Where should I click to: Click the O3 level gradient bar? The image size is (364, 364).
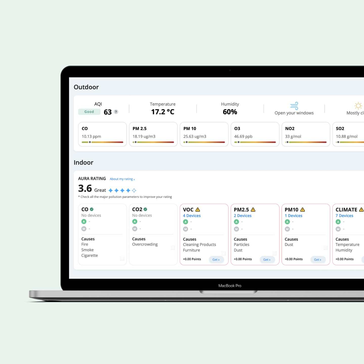255,142
